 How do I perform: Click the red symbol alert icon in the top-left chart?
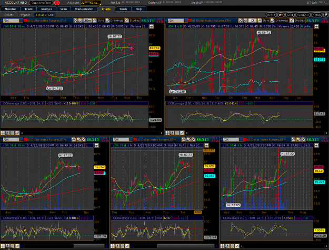(25, 21)
